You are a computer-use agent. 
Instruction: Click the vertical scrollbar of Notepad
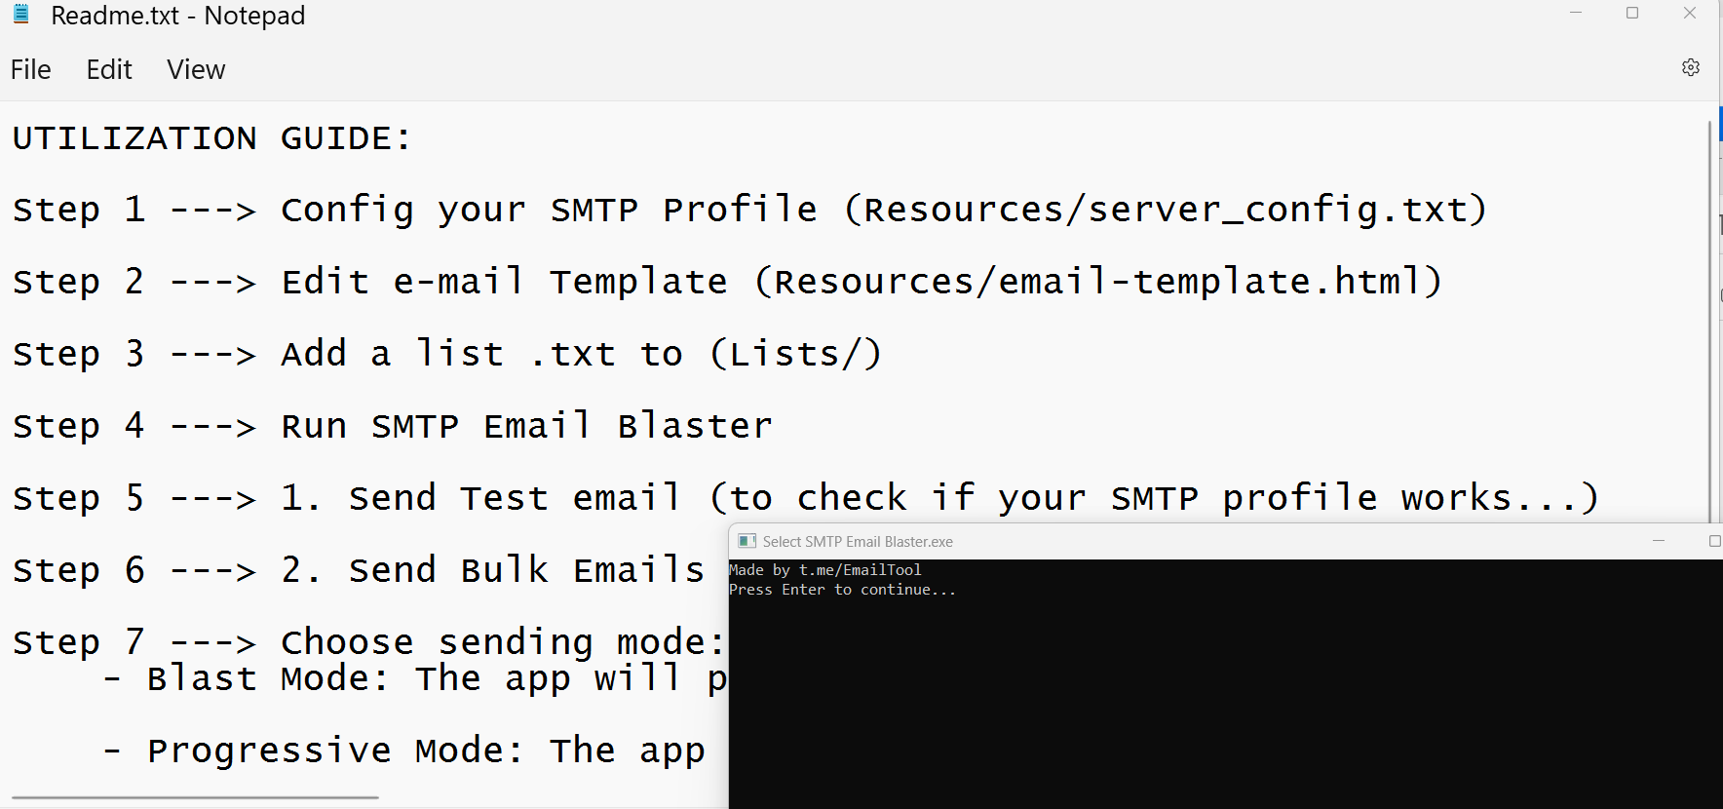coord(1709,322)
